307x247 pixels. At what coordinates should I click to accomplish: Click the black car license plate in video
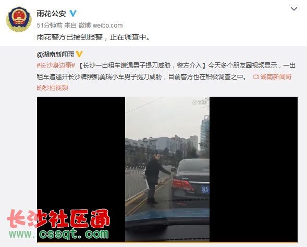point(205,189)
